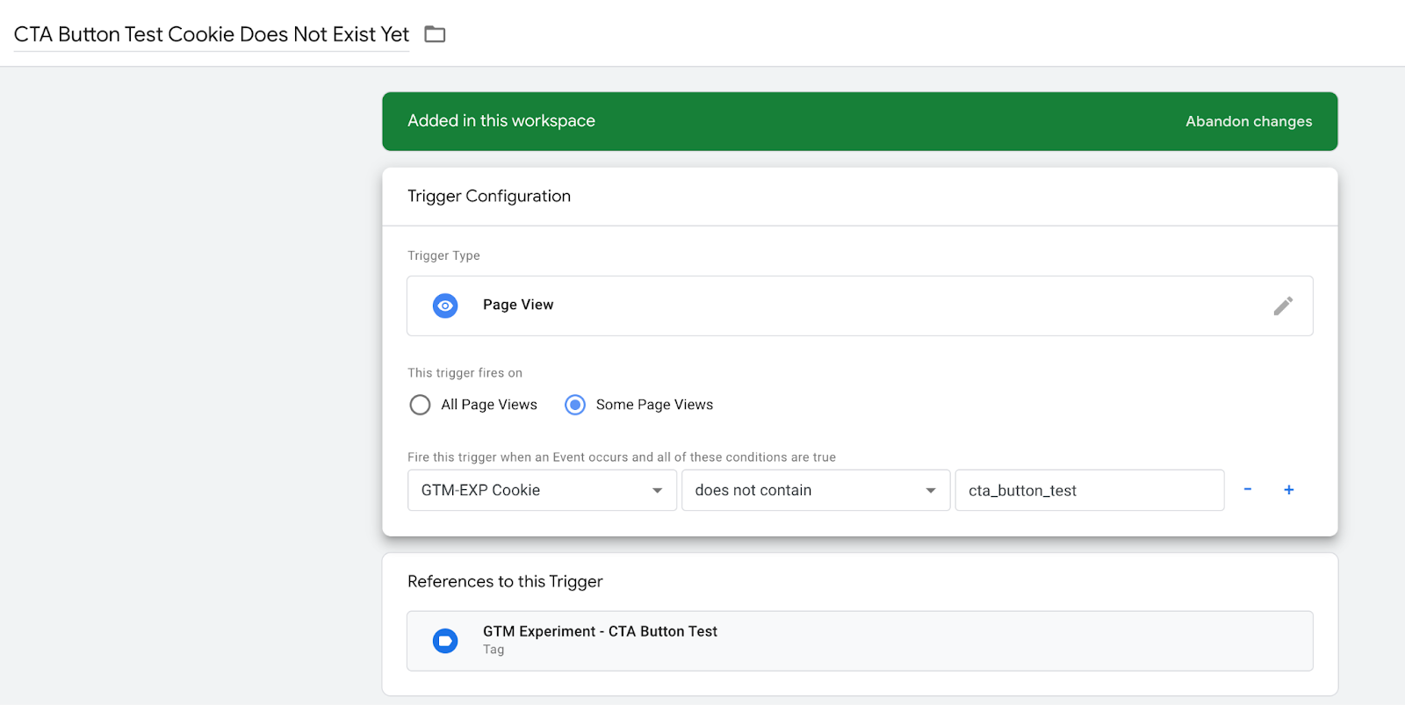Click the 'Trigger Type' label

point(443,255)
